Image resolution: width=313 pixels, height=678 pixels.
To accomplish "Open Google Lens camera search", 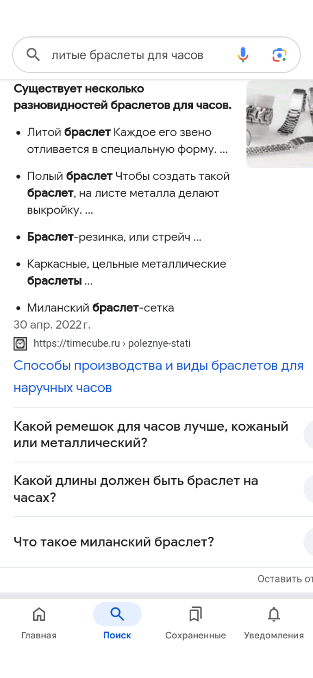I will 279,55.
